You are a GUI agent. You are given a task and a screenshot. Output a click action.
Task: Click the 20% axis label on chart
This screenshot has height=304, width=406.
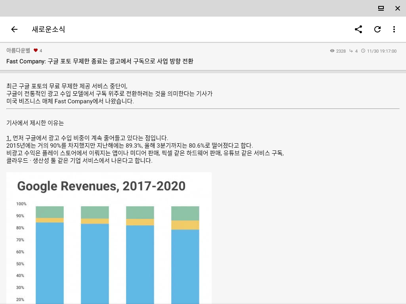[20, 299]
